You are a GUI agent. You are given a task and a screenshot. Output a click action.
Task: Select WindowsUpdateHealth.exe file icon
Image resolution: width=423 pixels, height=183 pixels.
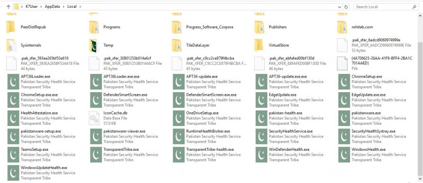(14, 173)
